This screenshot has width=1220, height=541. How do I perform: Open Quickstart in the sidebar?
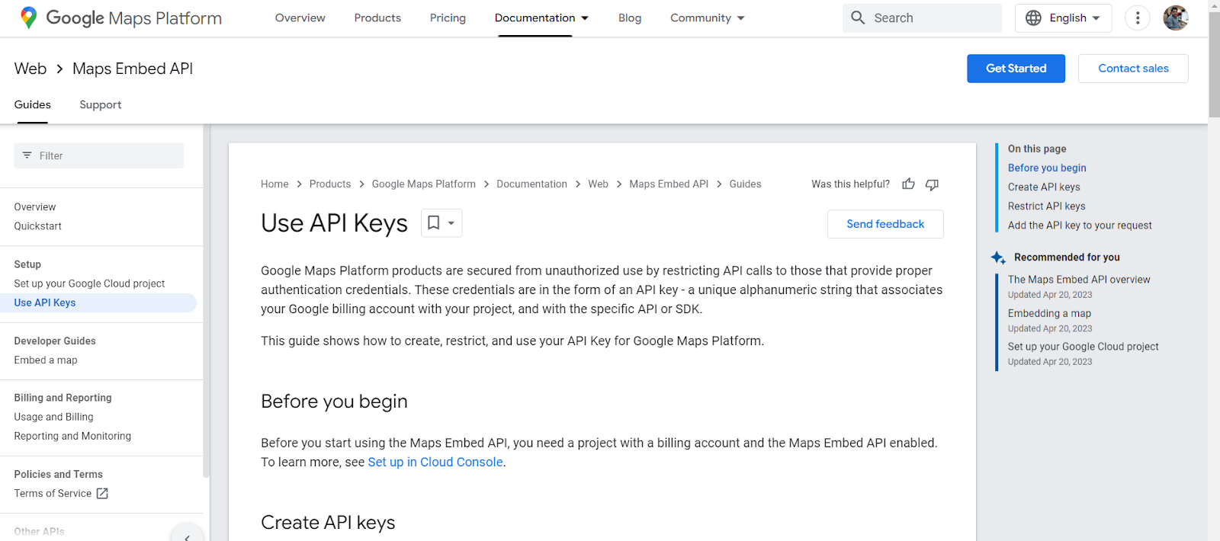click(38, 226)
